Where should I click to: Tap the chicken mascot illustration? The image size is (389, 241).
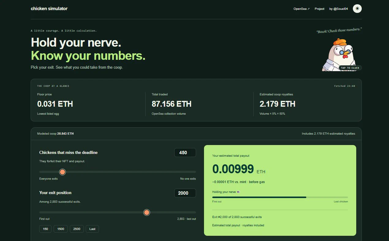click(339, 55)
